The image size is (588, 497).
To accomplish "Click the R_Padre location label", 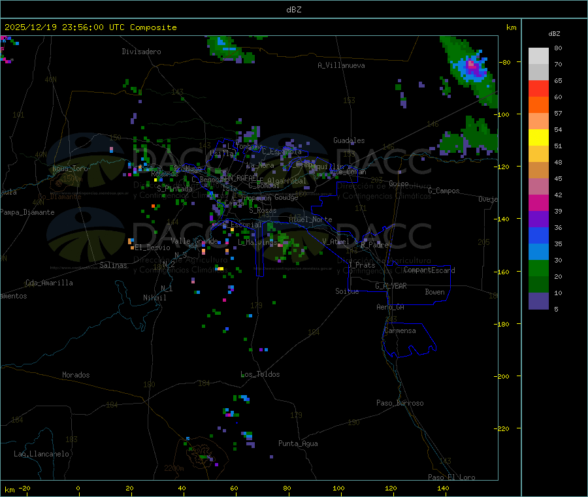I will pyautogui.click(x=374, y=245).
